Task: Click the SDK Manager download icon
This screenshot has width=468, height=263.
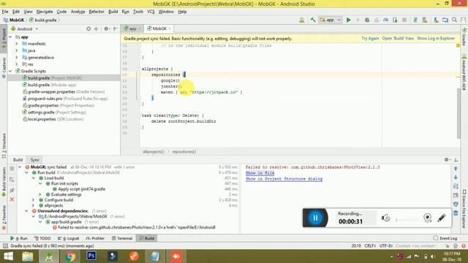Action: click(436, 20)
